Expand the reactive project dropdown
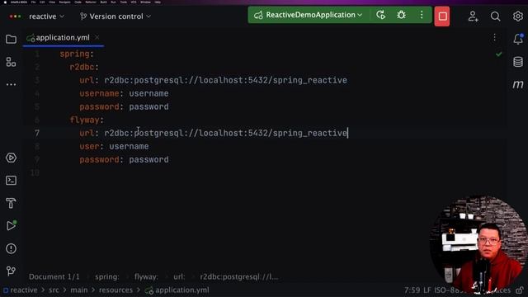This screenshot has height=297, width=528. (x=46, y=16)
